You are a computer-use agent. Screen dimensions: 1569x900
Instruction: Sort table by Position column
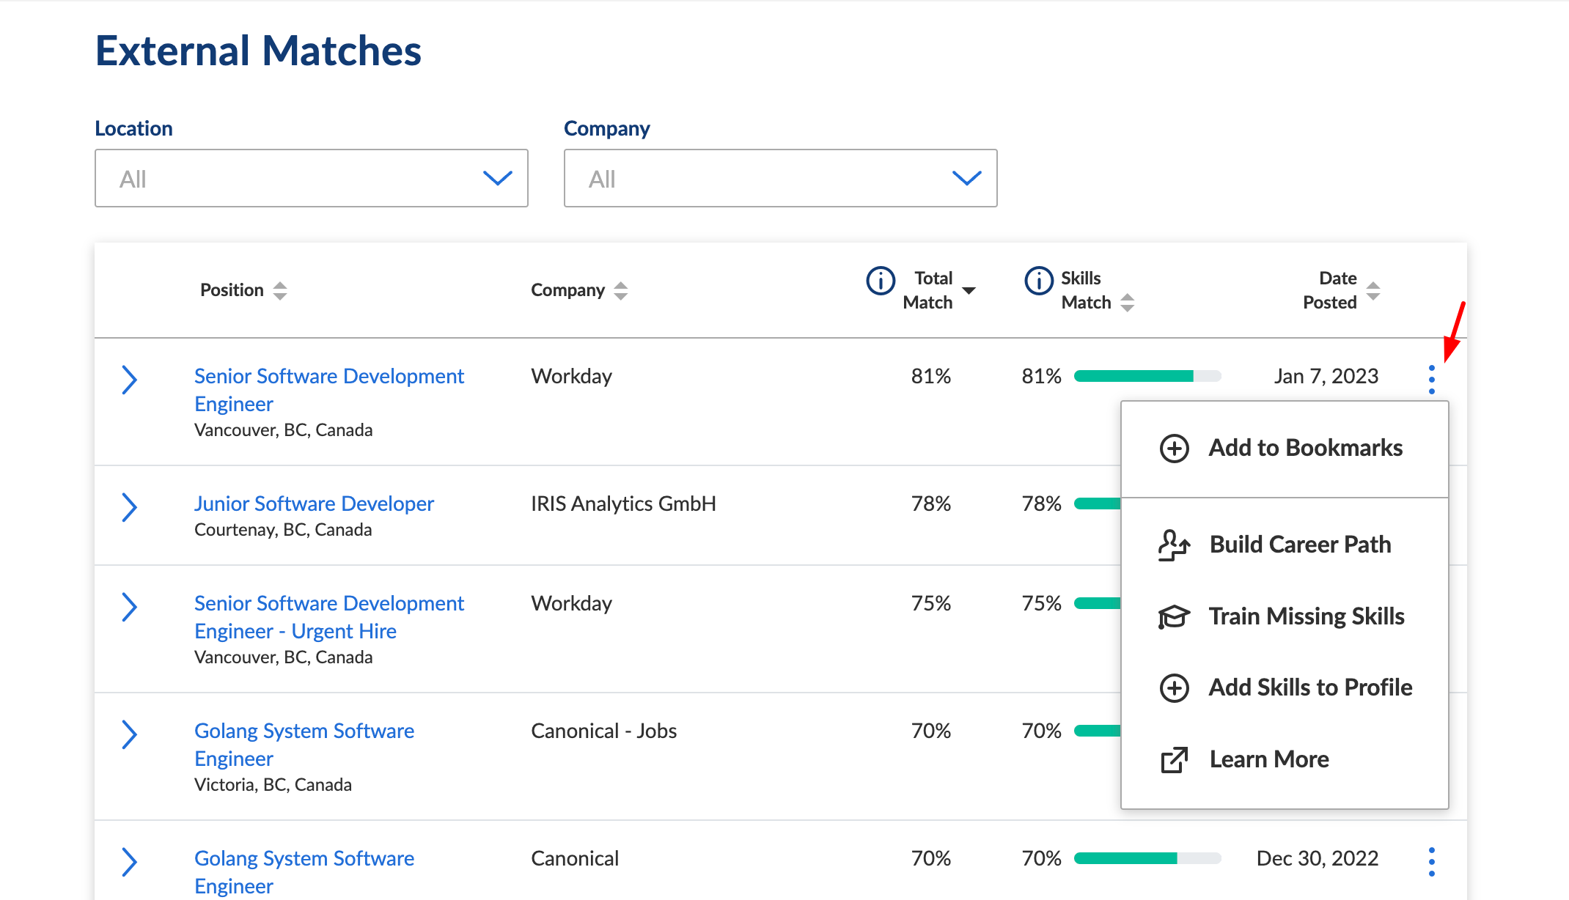click(x=280, y=291)
